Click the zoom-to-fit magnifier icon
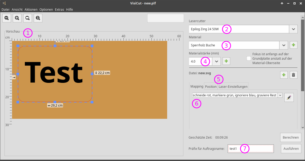The image size is (305, 161). click(27, 18)
